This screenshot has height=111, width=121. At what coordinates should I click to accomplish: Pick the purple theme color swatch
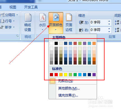(x=84, y=44)
